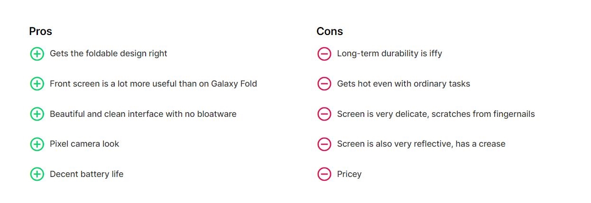Click the "Pros" heading

[40, 31]
